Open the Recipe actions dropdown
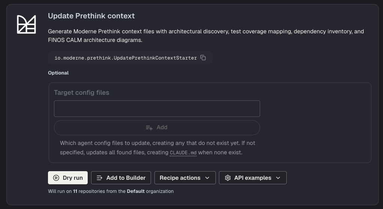 click(185, 178)
